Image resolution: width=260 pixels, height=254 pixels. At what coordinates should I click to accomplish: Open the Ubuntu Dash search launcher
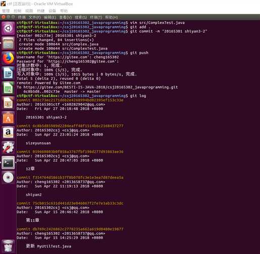click(x=8, y=28)
